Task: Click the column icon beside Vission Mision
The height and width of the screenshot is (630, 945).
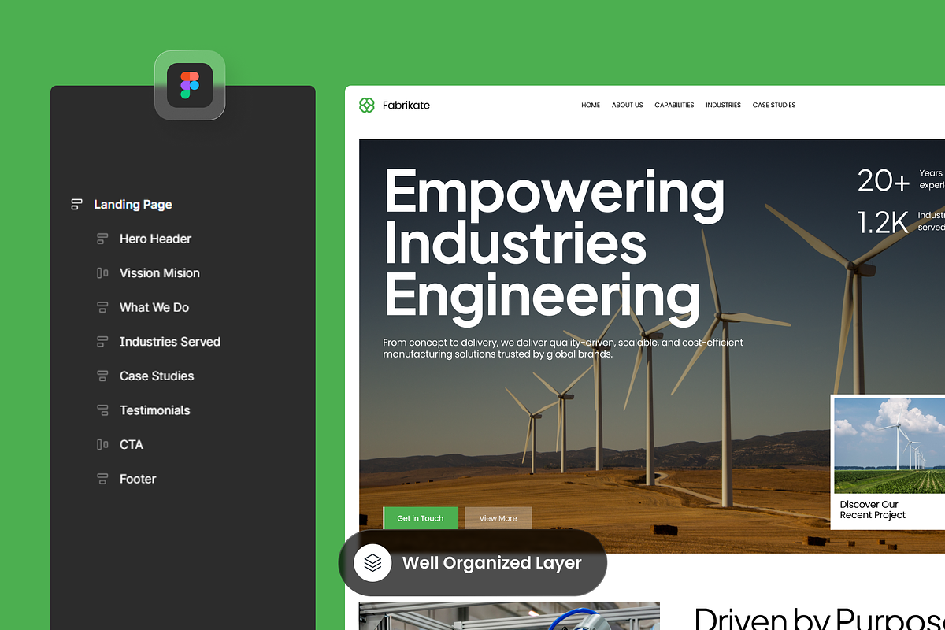Action: pyautogui.click(x=102, y=273)
